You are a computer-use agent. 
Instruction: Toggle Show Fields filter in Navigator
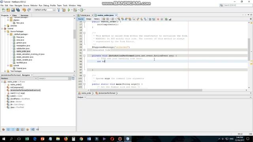click(x=8, y=129)
